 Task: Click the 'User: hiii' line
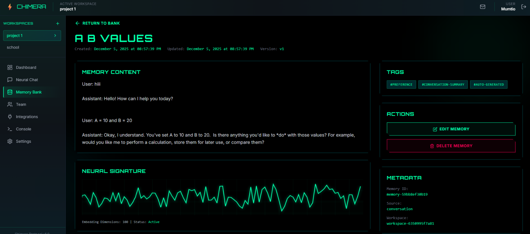[91, 84]
